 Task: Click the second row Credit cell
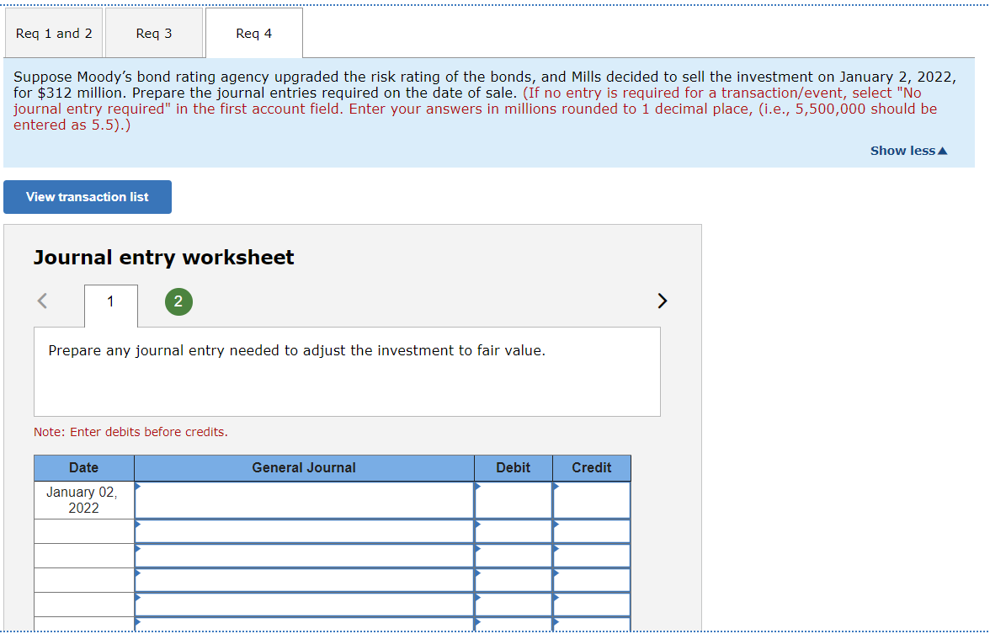[x=592, y=532]
